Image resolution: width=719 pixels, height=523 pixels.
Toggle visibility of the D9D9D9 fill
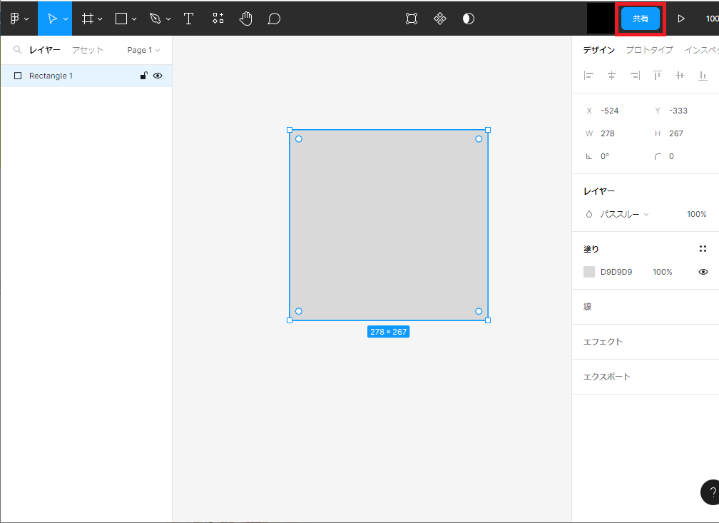[x=703, y=272]
